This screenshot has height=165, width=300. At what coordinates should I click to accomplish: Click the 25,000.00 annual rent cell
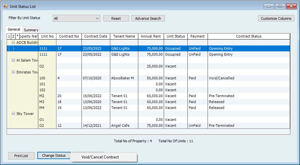[151, 66]
